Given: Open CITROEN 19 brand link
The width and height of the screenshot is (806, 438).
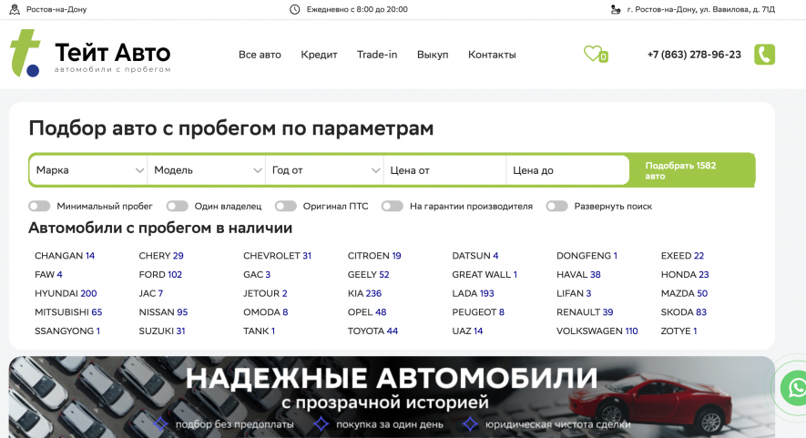Looking at the screenshot, I should pyautogui.click(x=374, y=256).
